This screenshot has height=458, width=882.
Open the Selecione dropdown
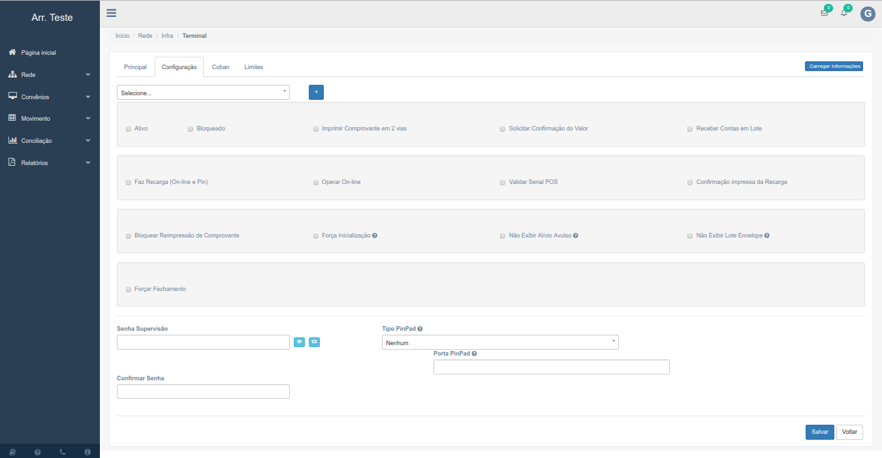203,93
